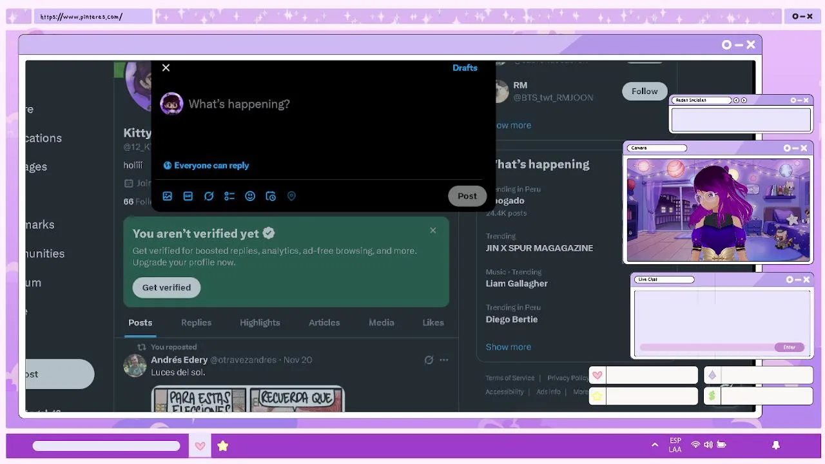Open battery status tray icon

pyautogui.click(x=722, y=445)
